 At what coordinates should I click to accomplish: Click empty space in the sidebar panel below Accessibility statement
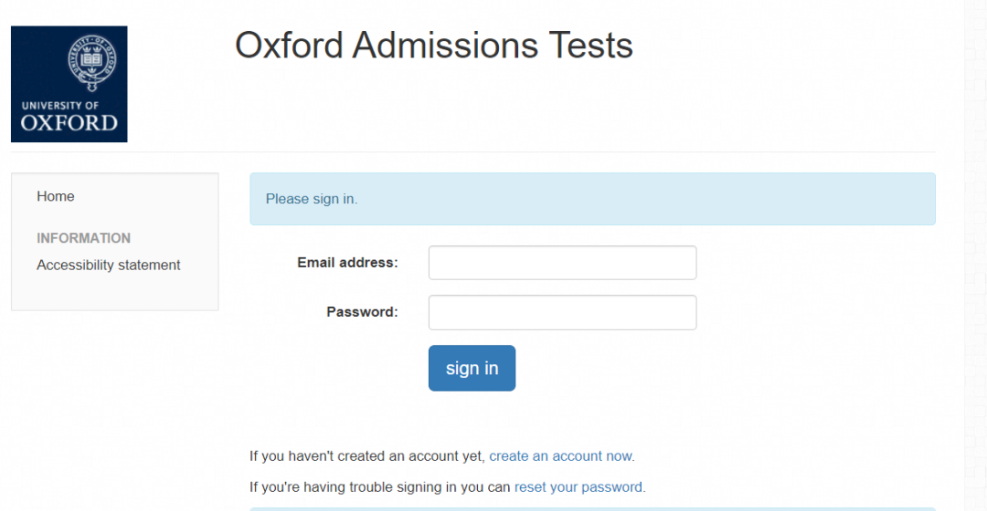[x=114, y=292]
